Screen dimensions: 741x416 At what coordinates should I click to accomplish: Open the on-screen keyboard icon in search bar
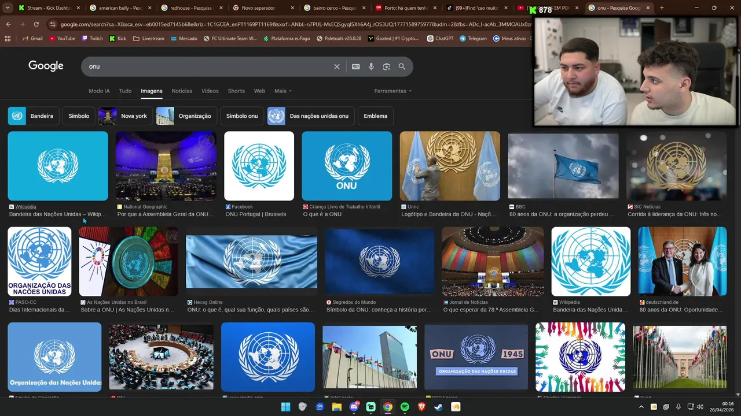click(x=356, y=66)
